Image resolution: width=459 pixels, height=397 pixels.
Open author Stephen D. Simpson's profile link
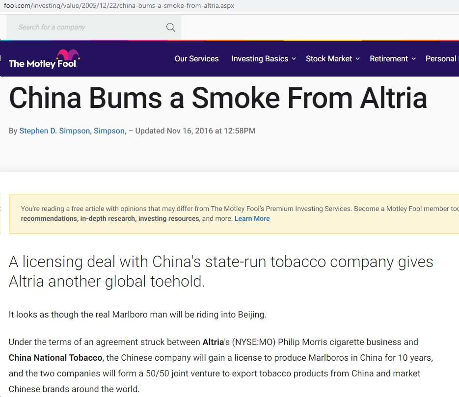click(55, 131)
